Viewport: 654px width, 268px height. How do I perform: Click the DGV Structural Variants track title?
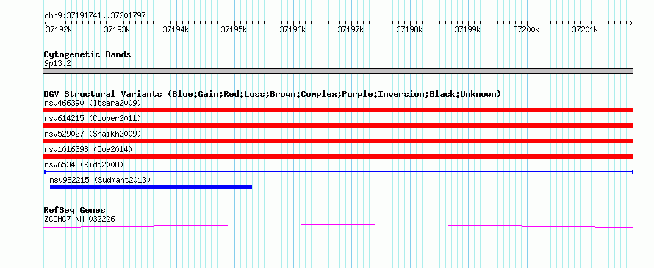272,94
